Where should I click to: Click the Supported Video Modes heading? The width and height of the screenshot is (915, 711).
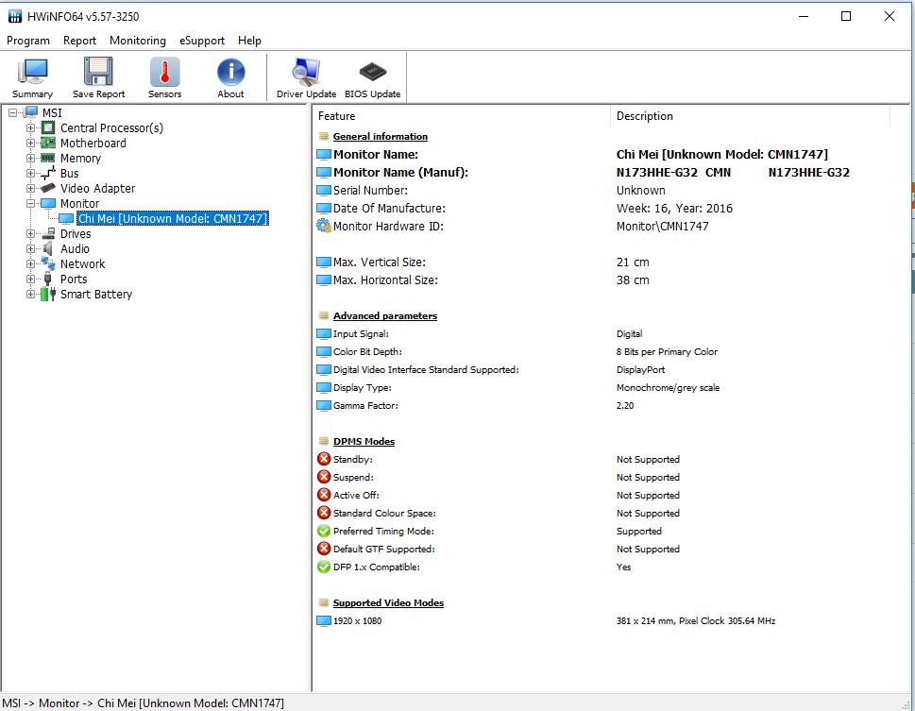tap(389, 603)
